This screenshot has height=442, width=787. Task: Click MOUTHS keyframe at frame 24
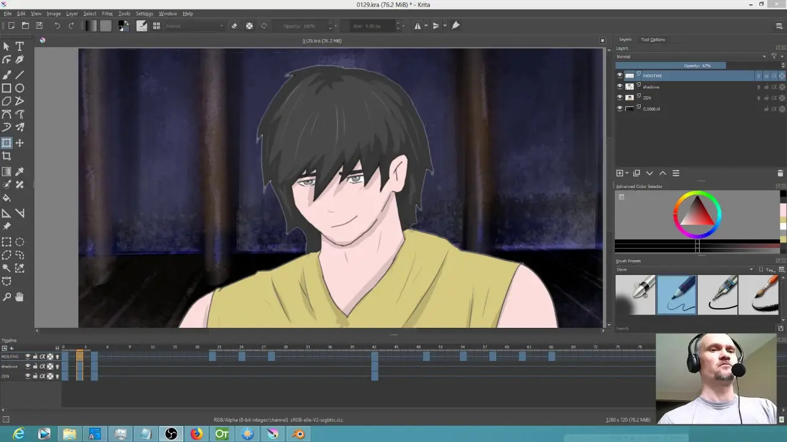point(242,357)
